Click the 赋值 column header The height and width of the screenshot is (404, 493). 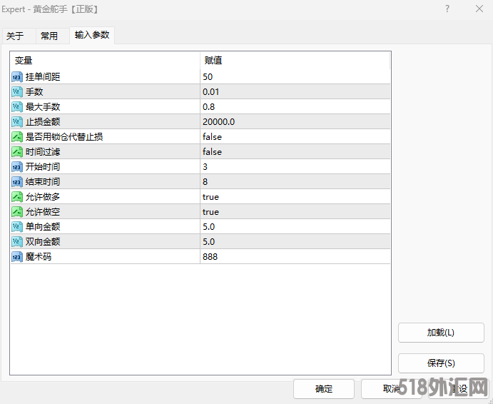pyautogui.click(x=295, y=61)
